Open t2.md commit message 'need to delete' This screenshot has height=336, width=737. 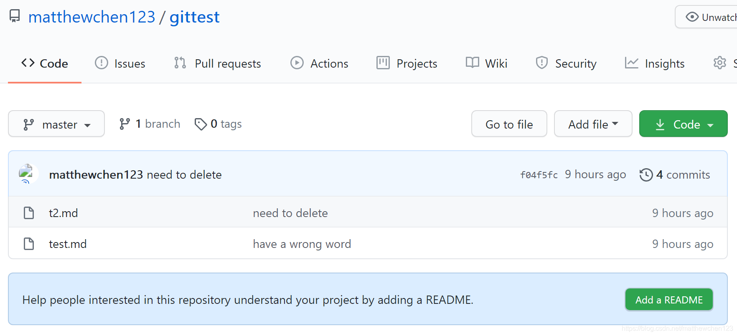point(290,213)
